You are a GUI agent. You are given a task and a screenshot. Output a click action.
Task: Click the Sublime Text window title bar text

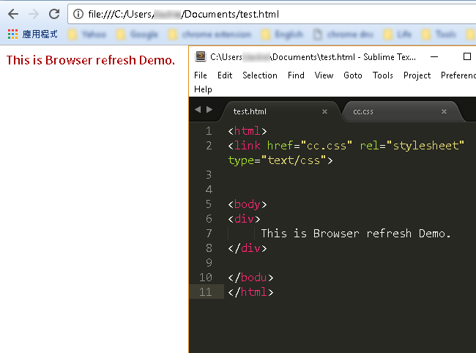313,57
